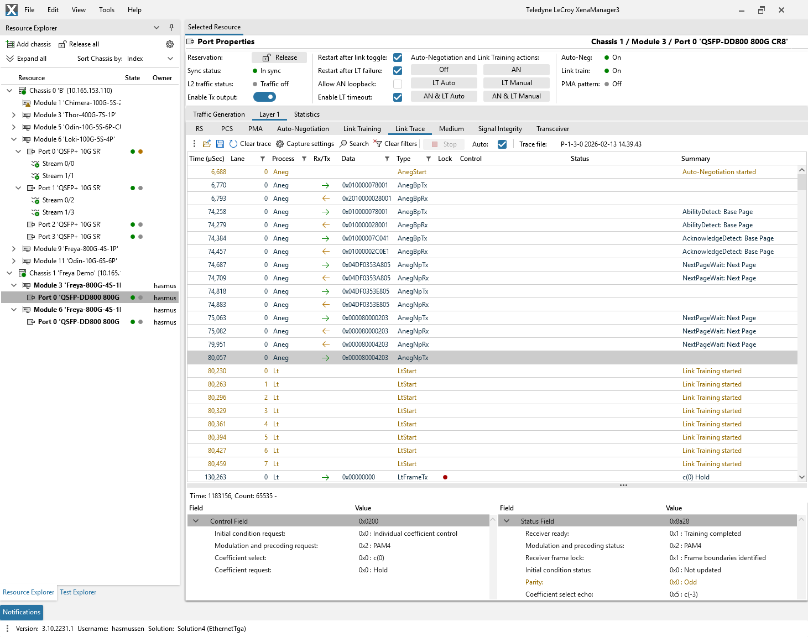Enable Allow AN loopback
This screenshot has height=637, width=808.
click(397, 83)
